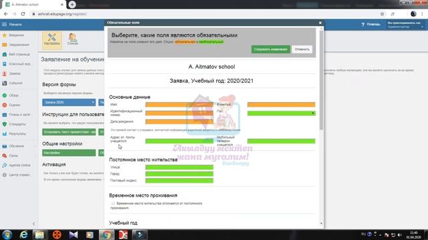
Task: Open Заявка in the sidebar
Action: click(x=11, y=73)
